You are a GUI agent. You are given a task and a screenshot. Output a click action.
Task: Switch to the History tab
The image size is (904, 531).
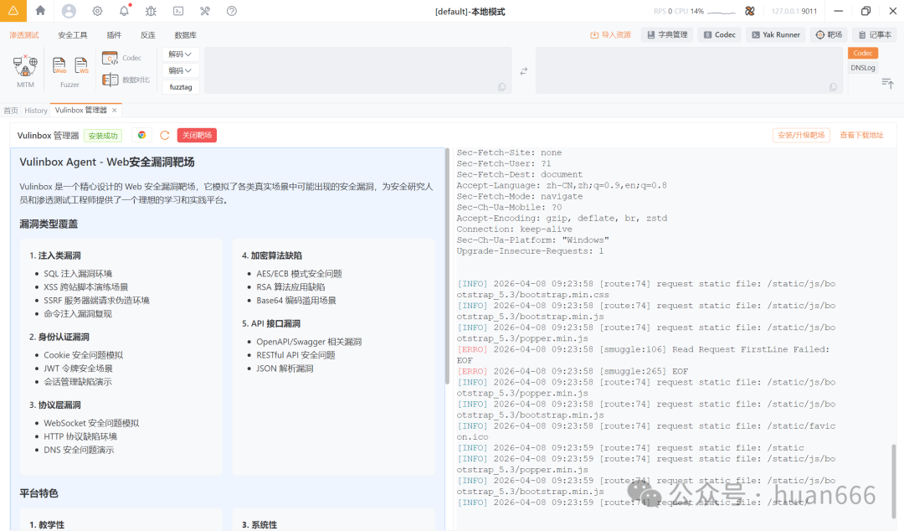[36, 111]
